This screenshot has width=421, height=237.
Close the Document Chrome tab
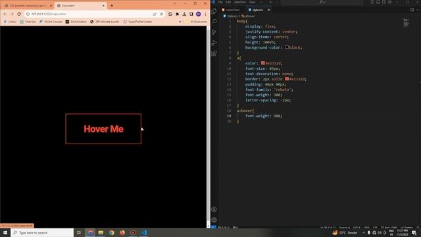click(103, 6)
